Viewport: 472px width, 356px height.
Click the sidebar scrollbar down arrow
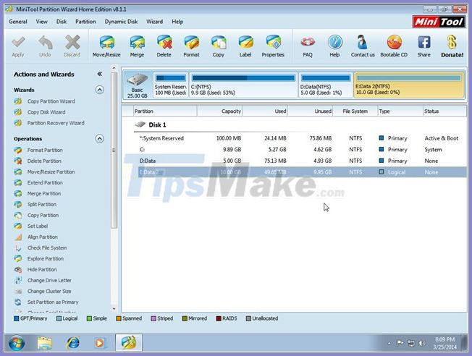114,308
